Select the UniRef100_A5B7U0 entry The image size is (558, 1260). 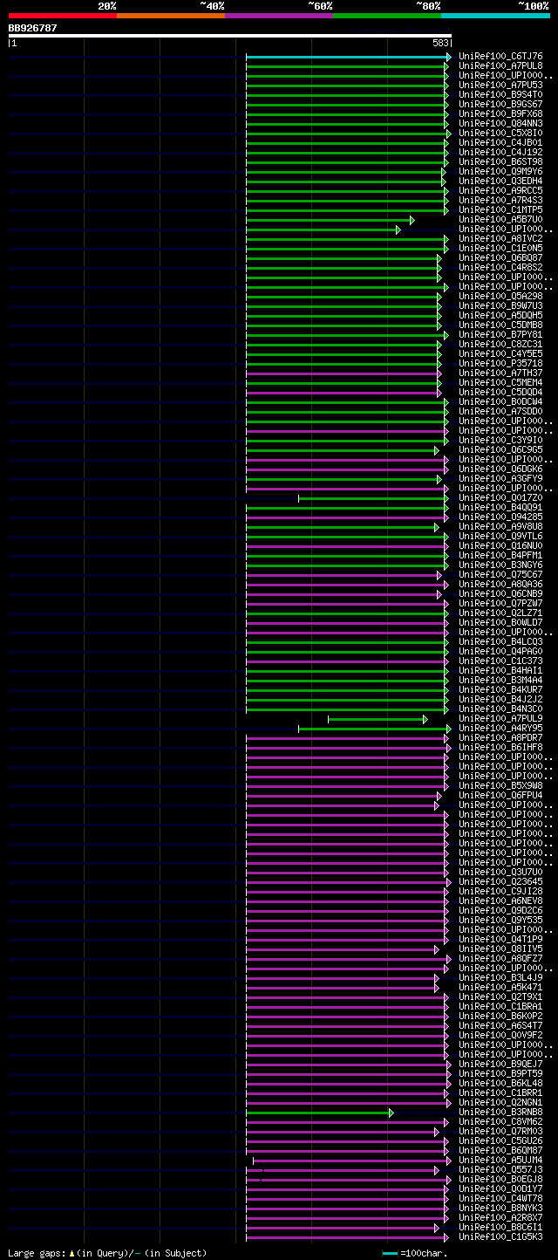[x=500, y=219]
